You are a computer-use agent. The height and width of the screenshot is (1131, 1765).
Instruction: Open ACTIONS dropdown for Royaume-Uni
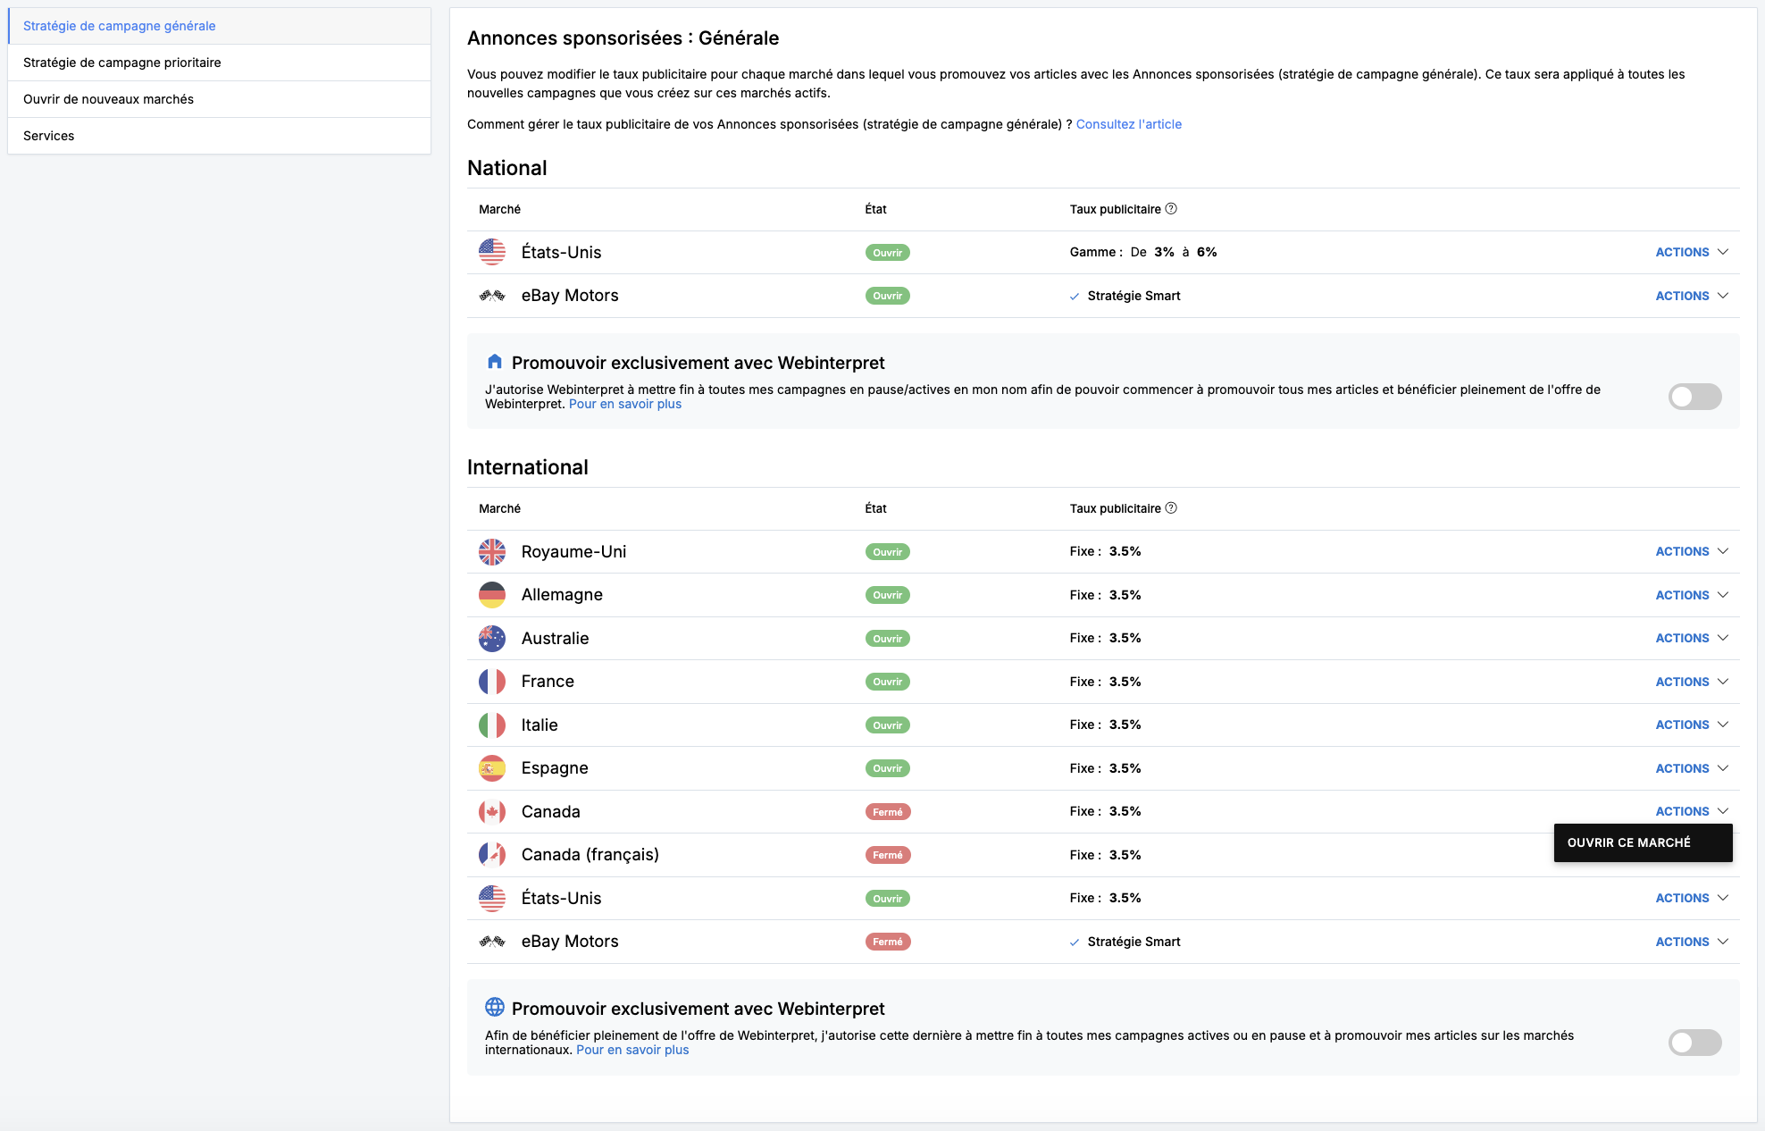1692,551
